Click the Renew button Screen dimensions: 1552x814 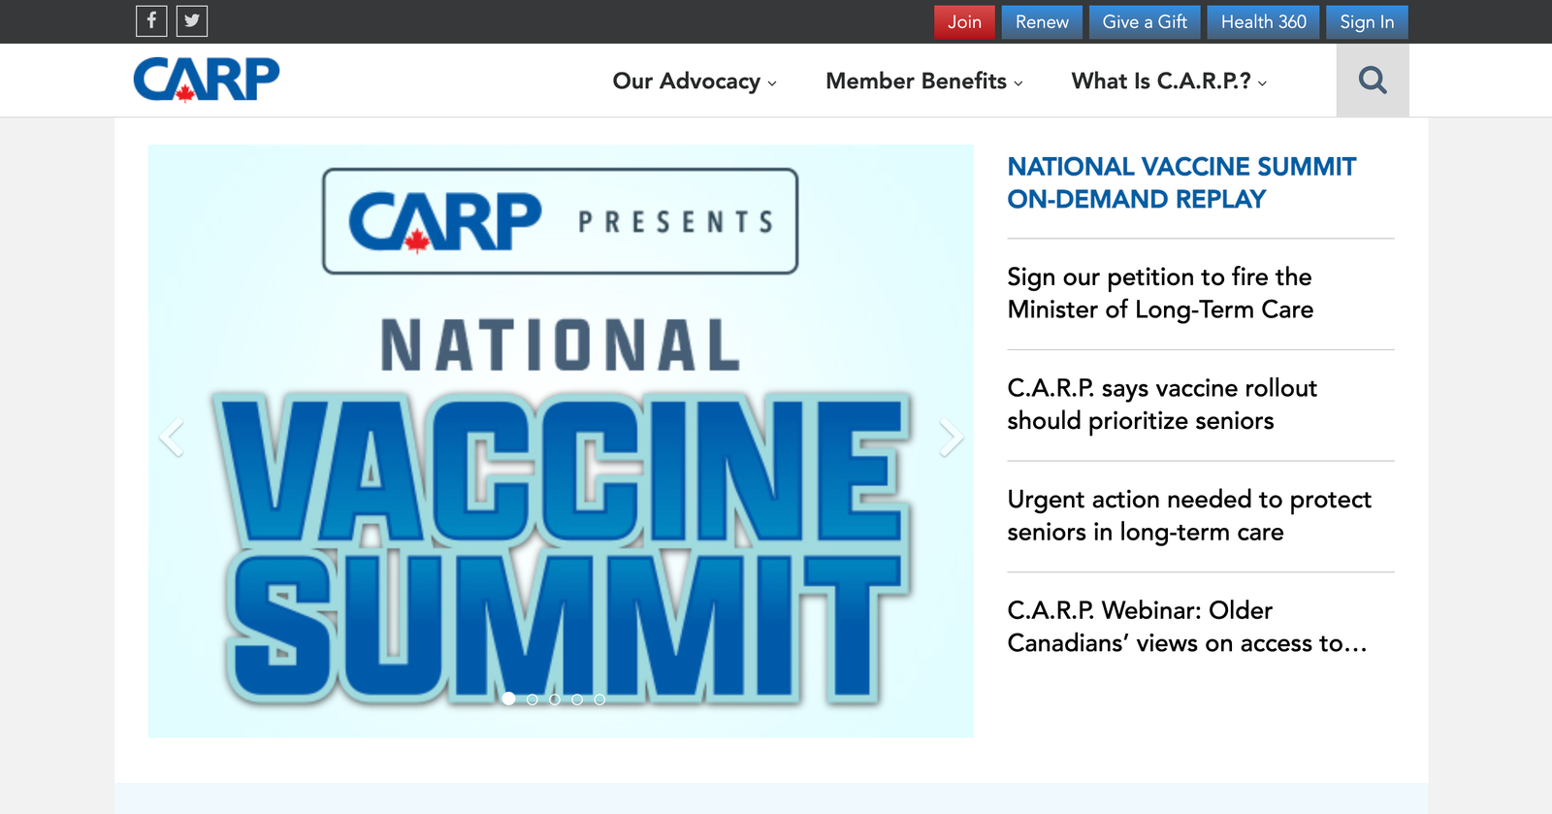pyautogui.click(x=1042, y=21)
